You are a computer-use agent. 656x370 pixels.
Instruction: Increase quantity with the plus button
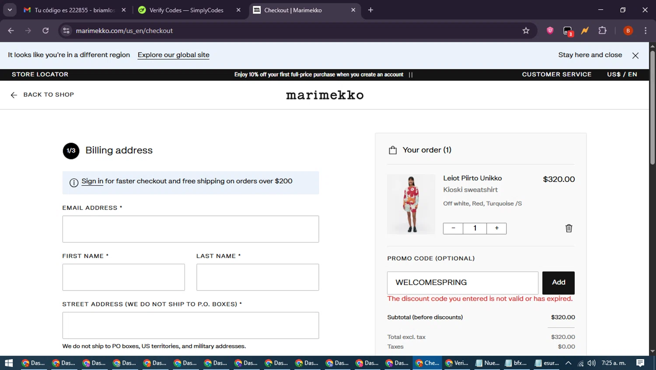[x=497, y=228]
